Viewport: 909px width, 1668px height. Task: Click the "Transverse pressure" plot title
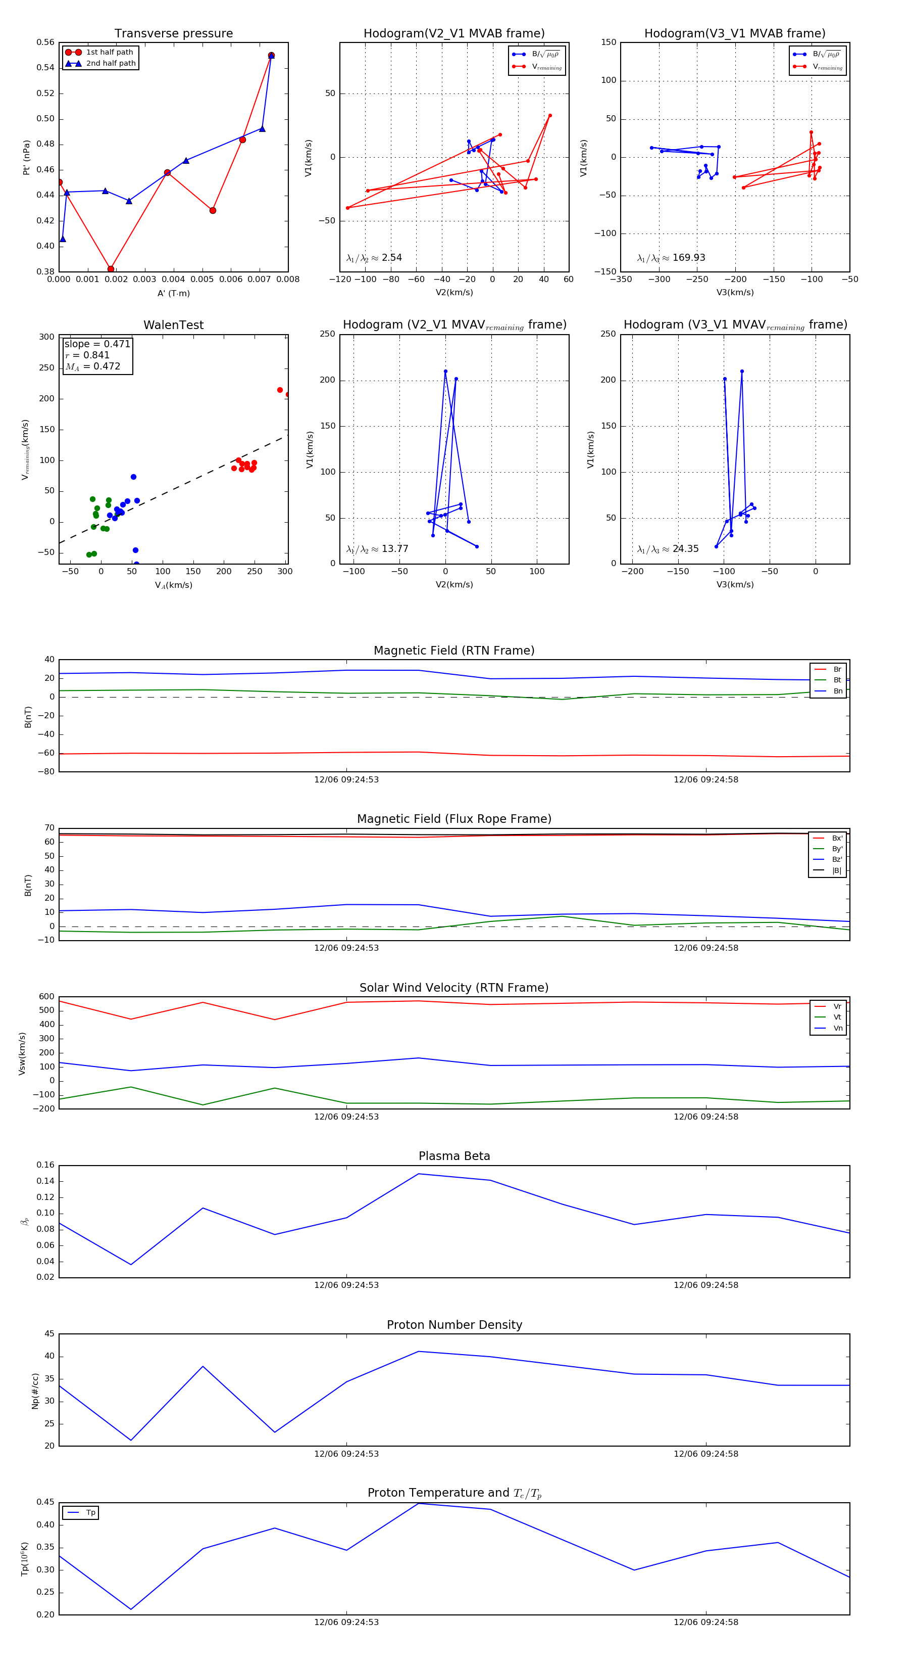click(x=173, y=34)
